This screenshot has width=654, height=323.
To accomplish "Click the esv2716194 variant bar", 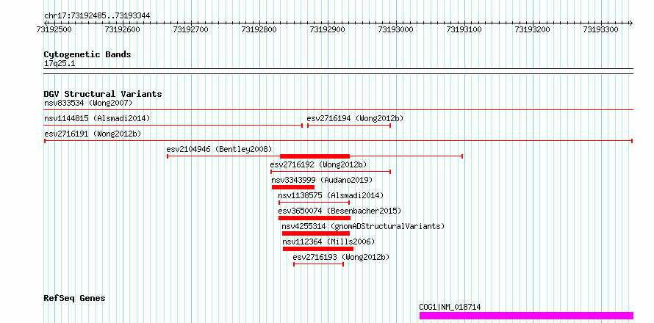I will [x=349, y=126].
